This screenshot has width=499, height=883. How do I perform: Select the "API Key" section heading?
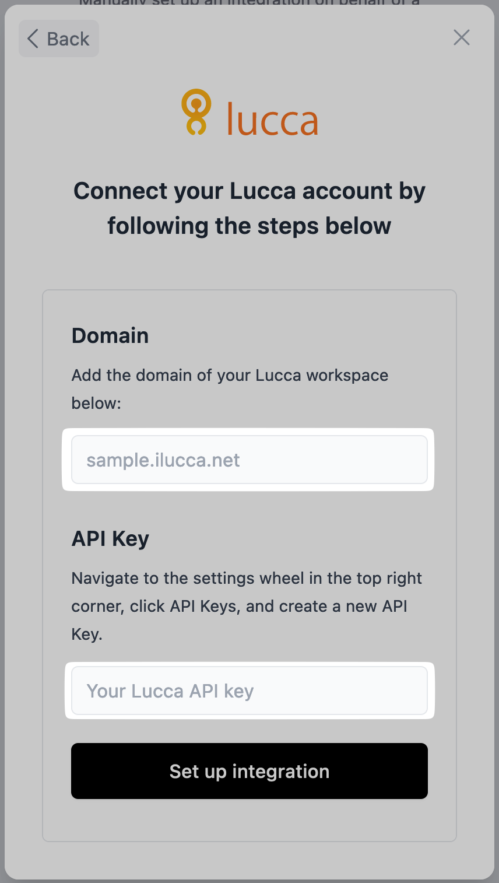[x=110, y=539]
